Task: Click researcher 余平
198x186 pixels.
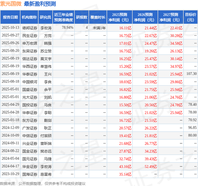Action: 48,90
